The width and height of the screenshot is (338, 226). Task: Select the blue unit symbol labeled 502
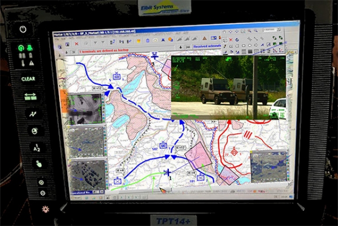click(163, 145)
